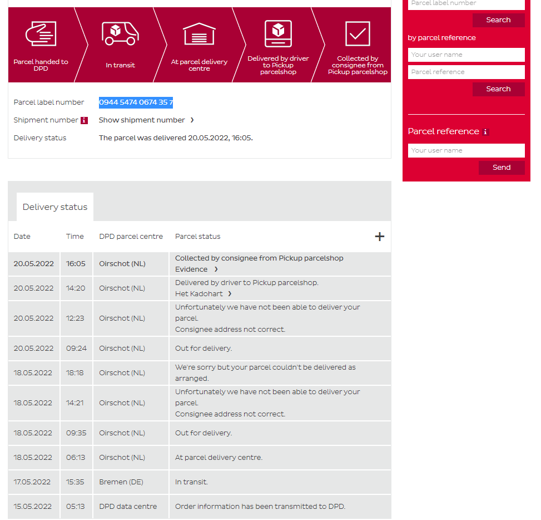Open the Evidence details link
The image size is (541, 520).
coord(196,269)
